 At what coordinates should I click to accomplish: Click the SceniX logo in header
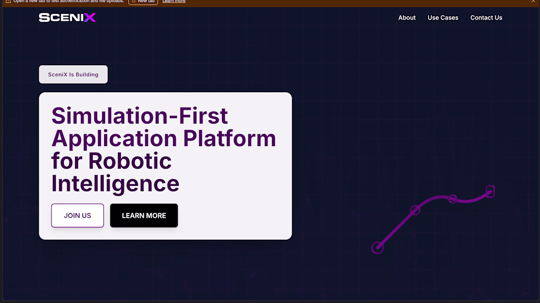point(67,18)
